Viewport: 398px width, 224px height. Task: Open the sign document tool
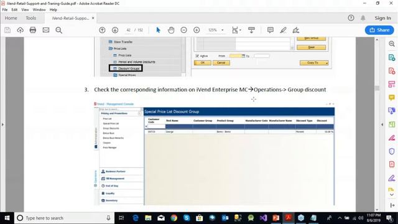tap(296, 30)
